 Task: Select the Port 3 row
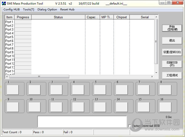pos(80,30)
